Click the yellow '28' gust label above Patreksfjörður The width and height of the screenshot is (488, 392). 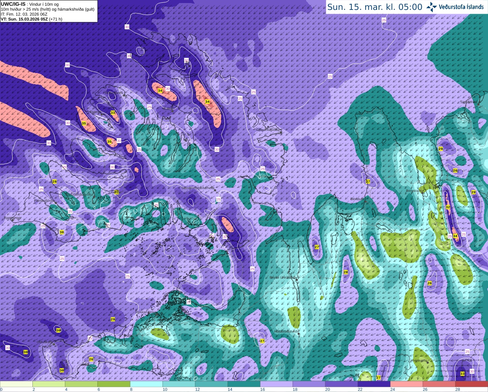tap(55, 182)
